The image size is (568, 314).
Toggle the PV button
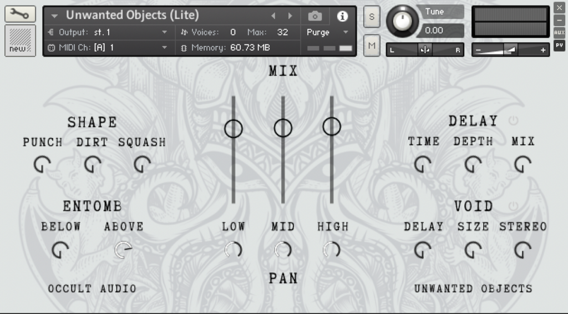[559, 45]
